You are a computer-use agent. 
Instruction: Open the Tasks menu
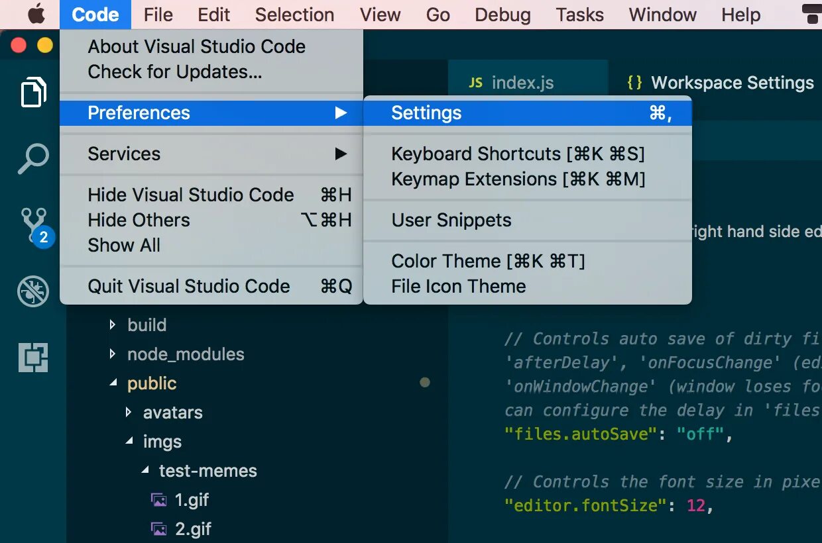(x=580, y=15)
